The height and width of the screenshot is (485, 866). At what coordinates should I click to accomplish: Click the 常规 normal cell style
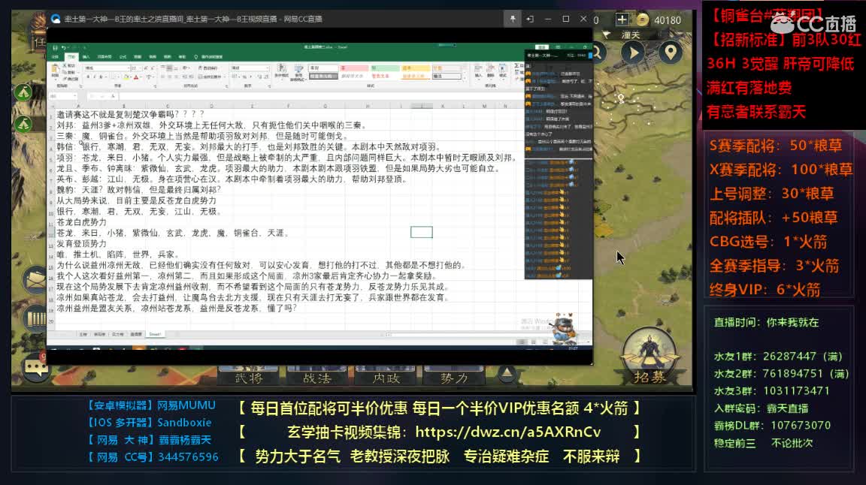pyautogui.click(x=323, y=68)
